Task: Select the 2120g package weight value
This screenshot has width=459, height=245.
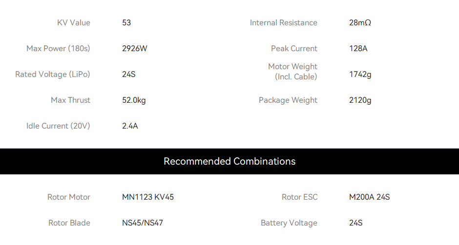Action: click(360, 100)
